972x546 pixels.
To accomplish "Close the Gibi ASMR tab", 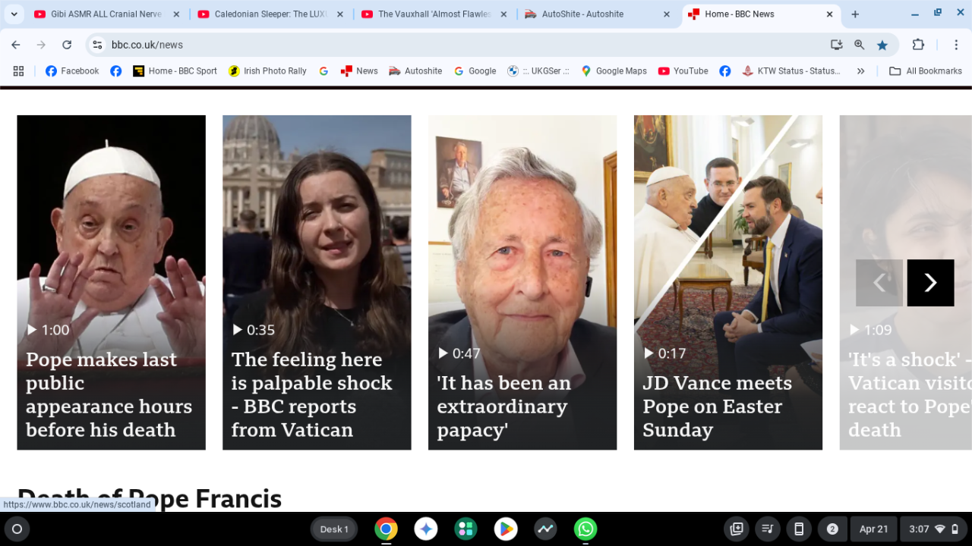I will pos(176,14).
